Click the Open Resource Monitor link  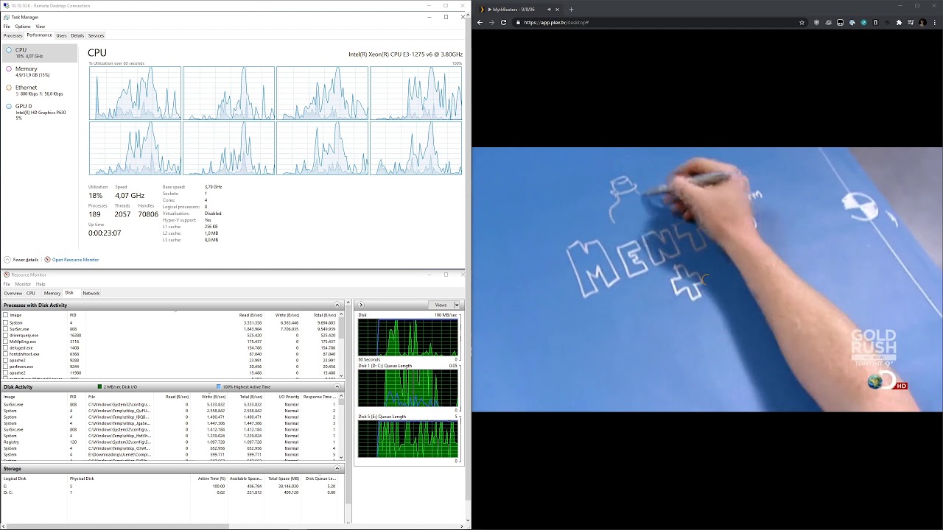(75, 260)
